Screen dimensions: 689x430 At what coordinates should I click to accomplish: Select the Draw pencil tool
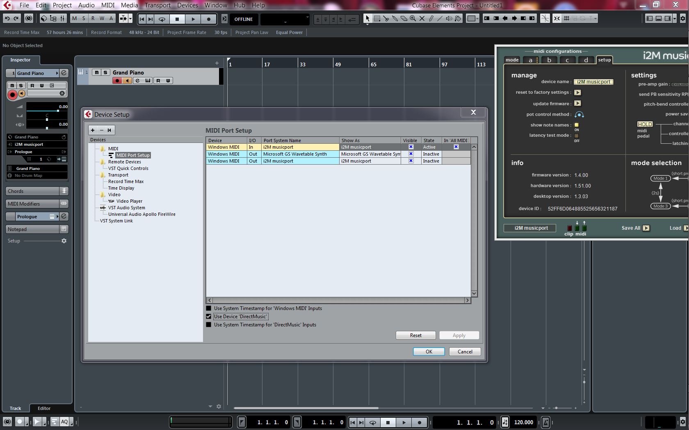(x=431, y=18)
